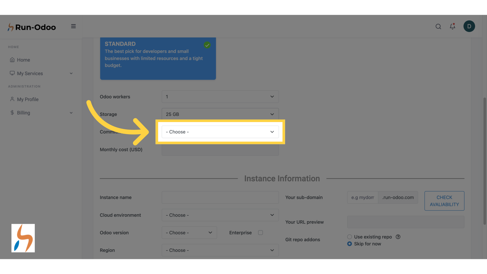Open the search icon in header
The image size is (487, 274).
pyautogui.click(x=438, y=26)
